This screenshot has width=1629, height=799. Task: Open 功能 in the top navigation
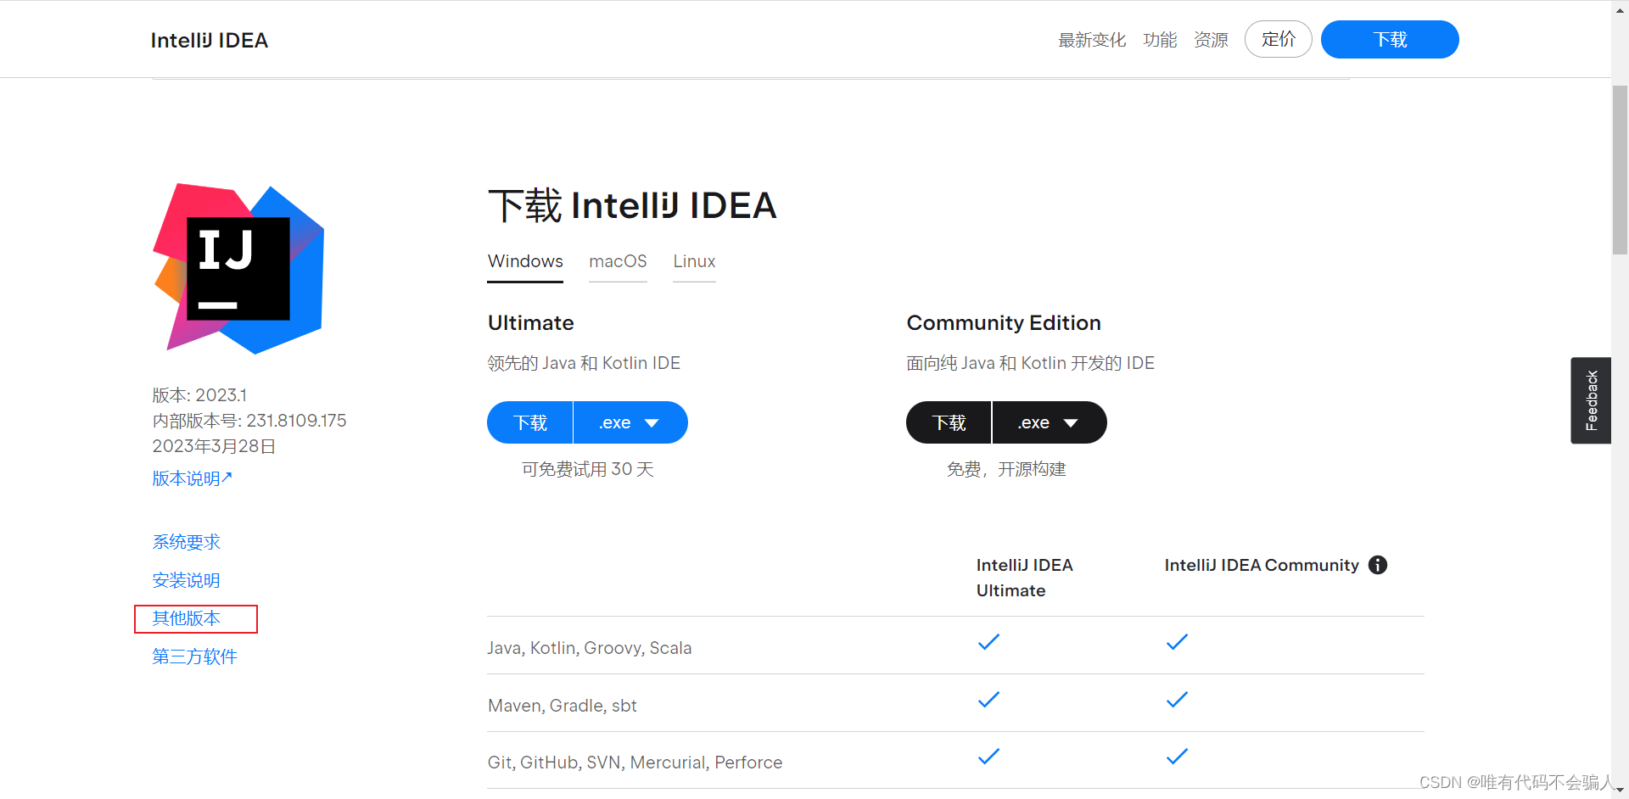point(1160,40)
